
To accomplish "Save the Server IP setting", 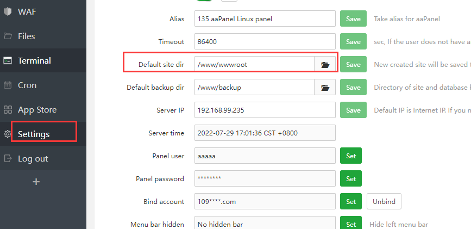I will pos(353,110).
